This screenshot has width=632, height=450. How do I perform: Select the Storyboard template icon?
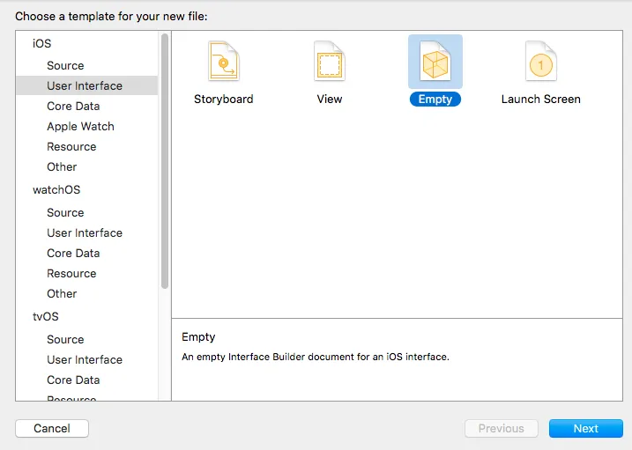point(223,62)
